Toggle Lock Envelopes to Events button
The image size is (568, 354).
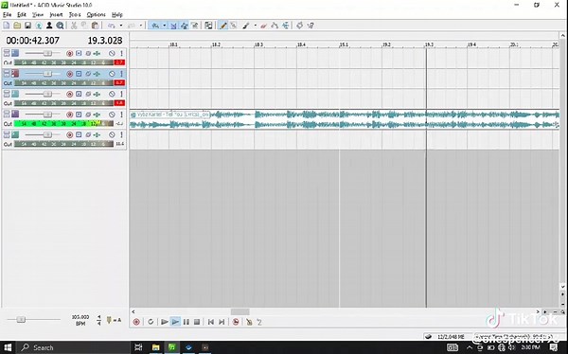point(185,26)
